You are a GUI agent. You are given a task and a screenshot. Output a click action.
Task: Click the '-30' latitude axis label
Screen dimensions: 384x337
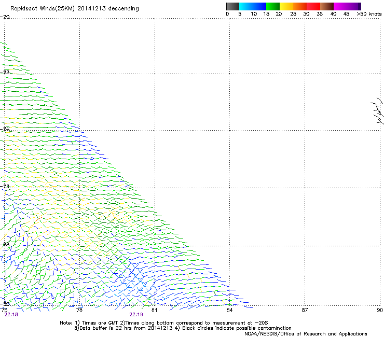point(5,304)
